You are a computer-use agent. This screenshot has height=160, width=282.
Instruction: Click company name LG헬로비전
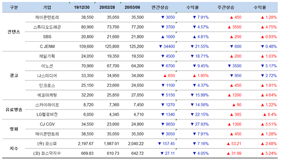coord(47,115)
